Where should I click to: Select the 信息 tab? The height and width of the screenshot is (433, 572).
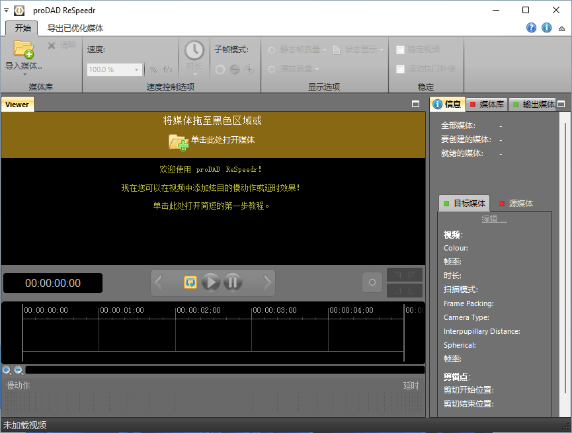[x=448, y=104]
